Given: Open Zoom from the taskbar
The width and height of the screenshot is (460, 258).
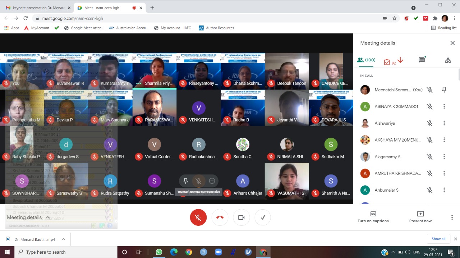Looking at the screenshot, I should pos(218,252).
